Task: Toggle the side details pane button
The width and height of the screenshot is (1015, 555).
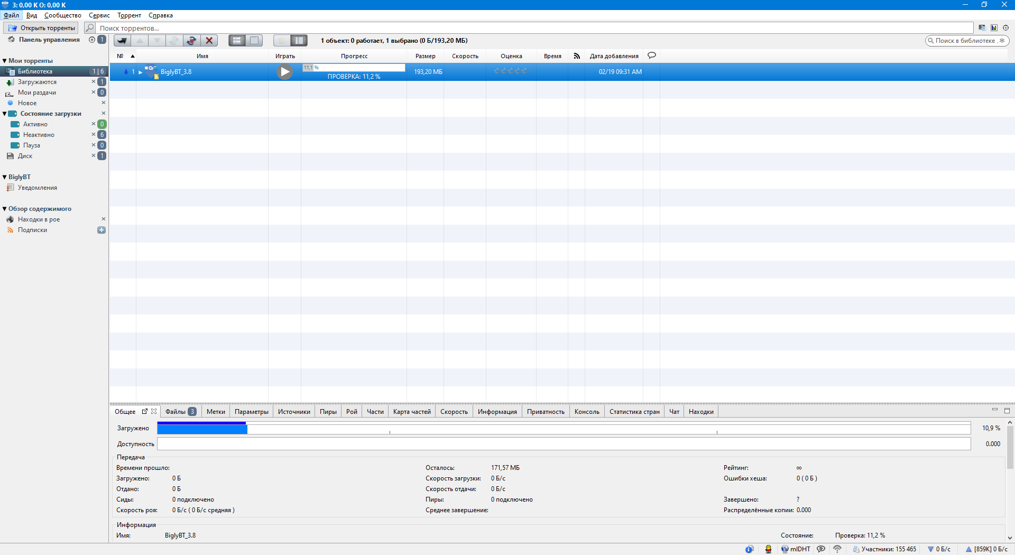Action: 299,41
